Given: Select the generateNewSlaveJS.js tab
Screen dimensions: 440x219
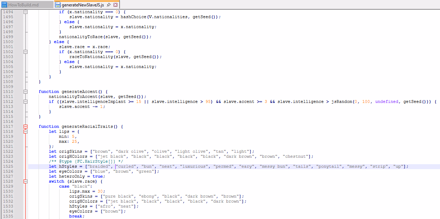Looking at the screenshot, I should pyautogui.click(x=87, y=5).
